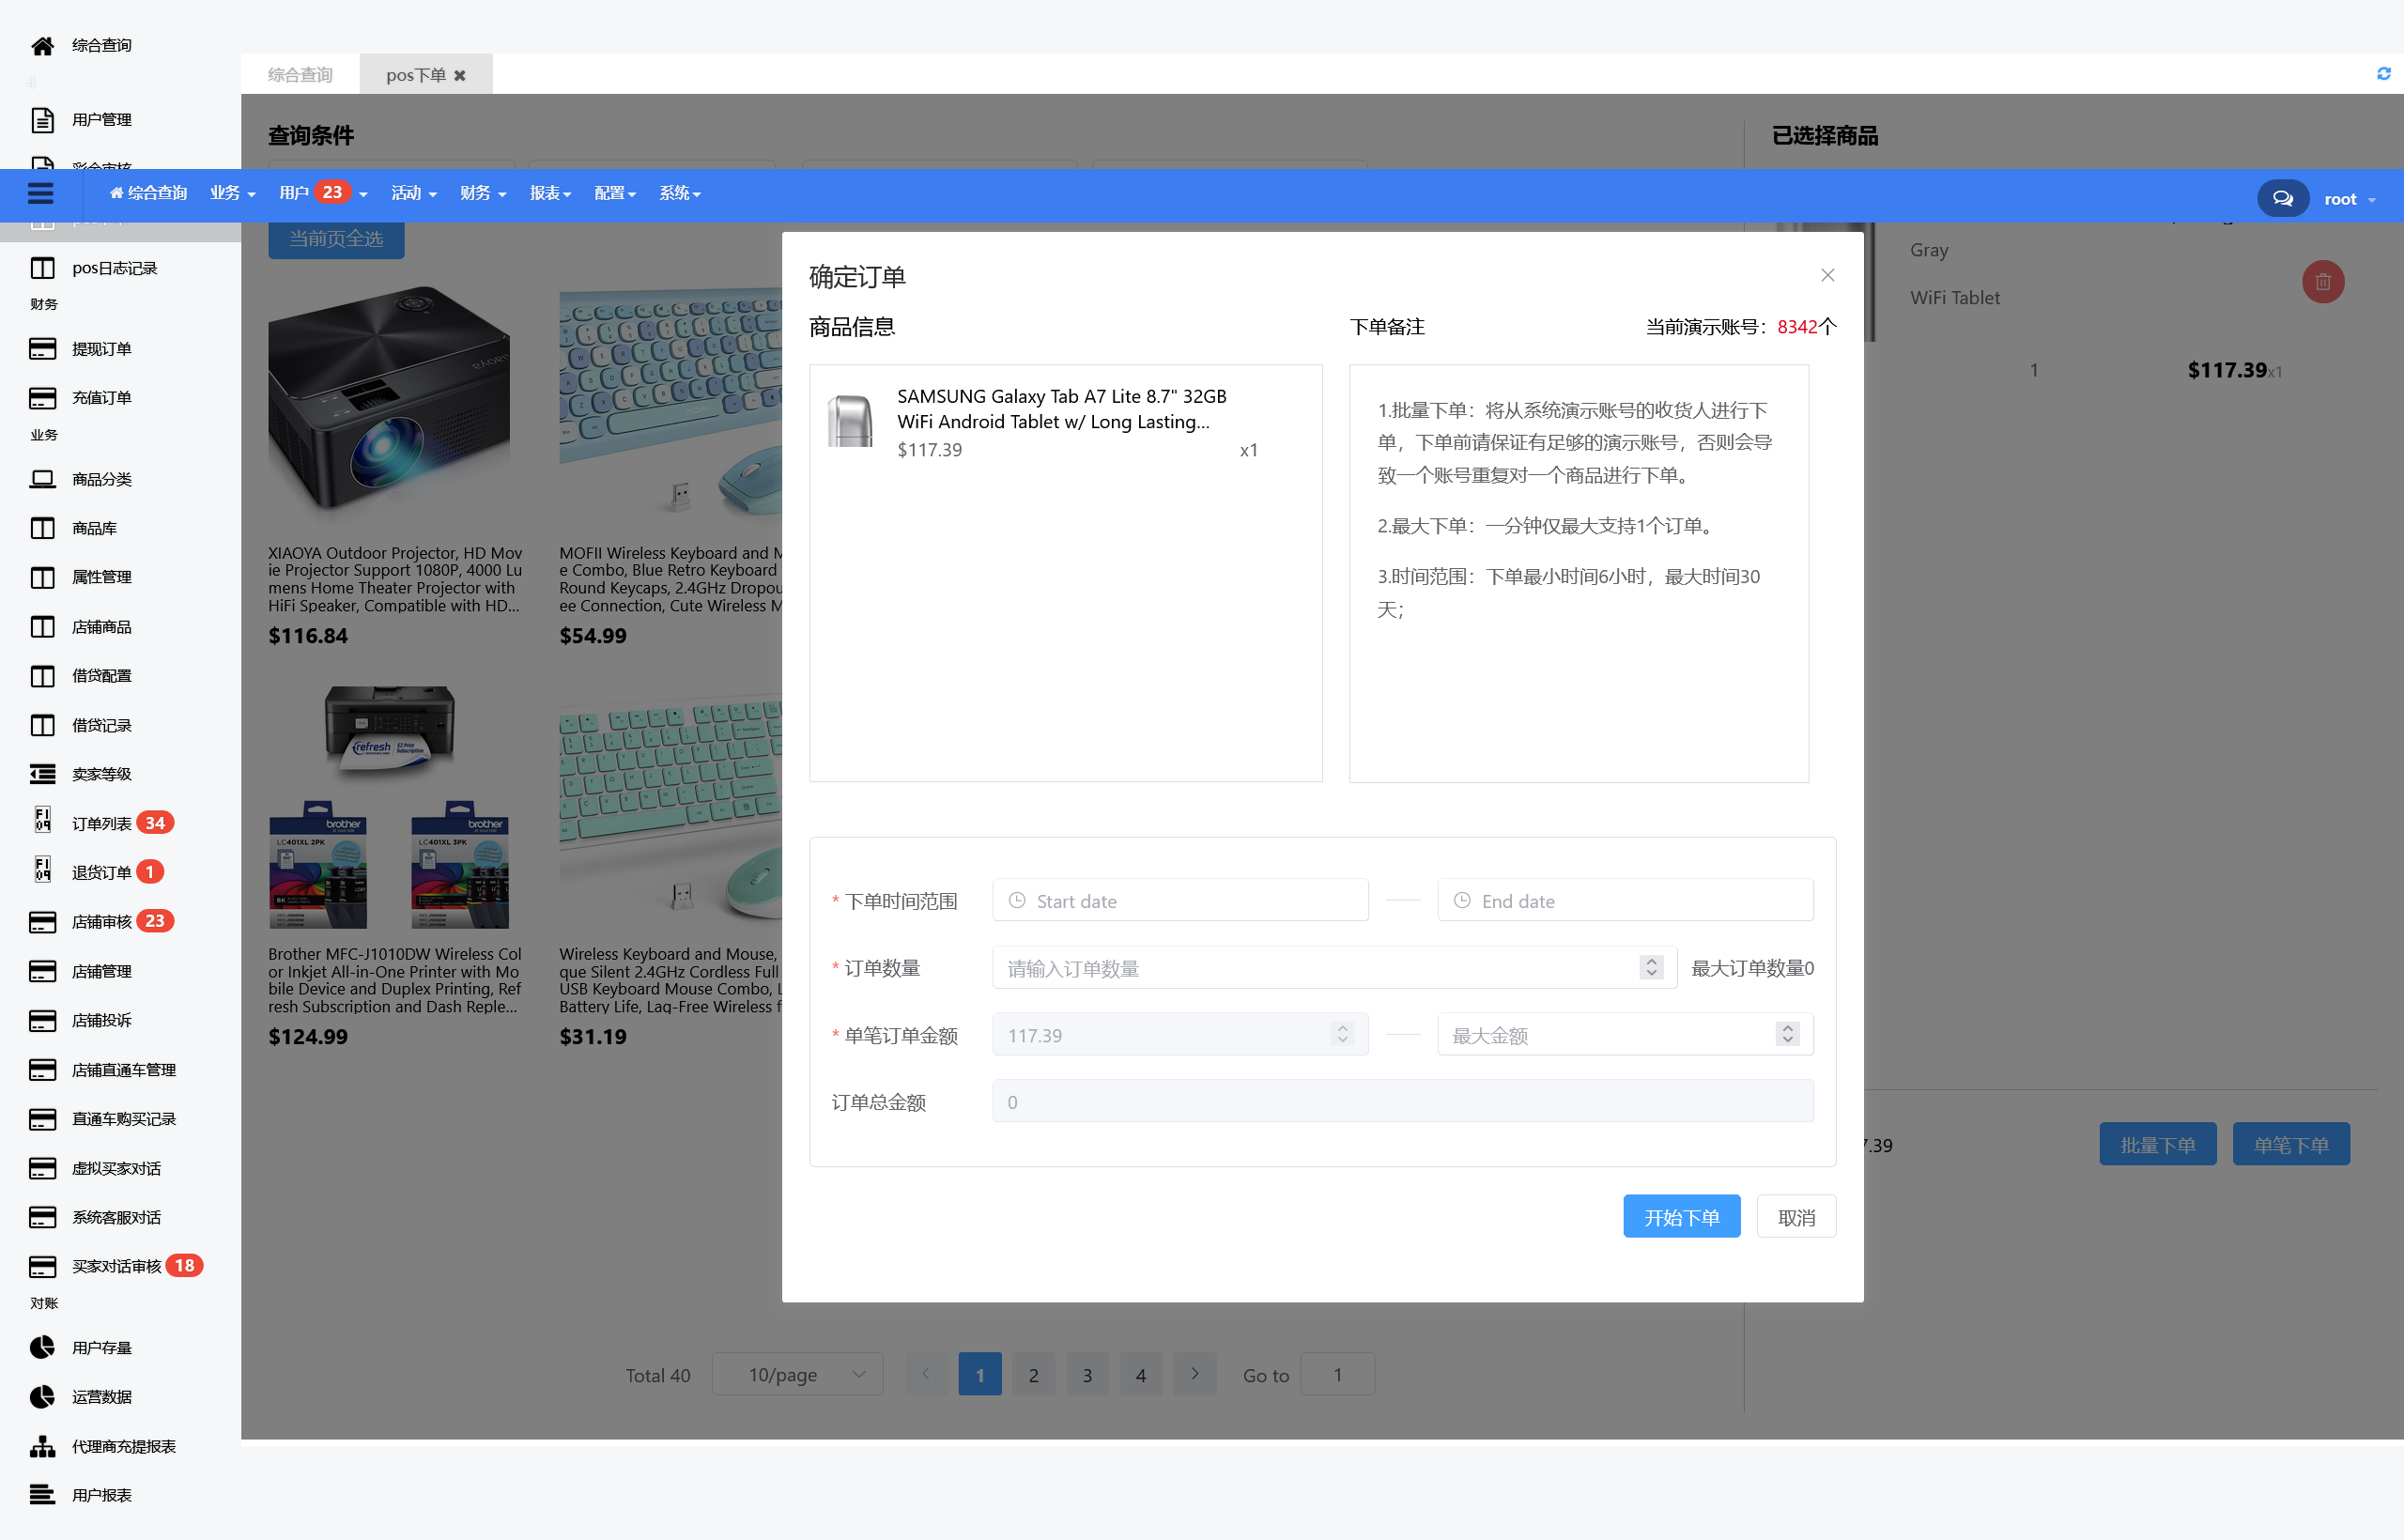Viewport: 2404px width, 1540px height.
Task: Click the Start date field
Action: [1180, 901]
